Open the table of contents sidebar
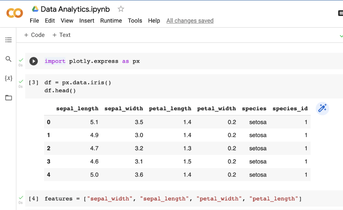The height and width of the screenshot is (210, 343). point(8,39)
